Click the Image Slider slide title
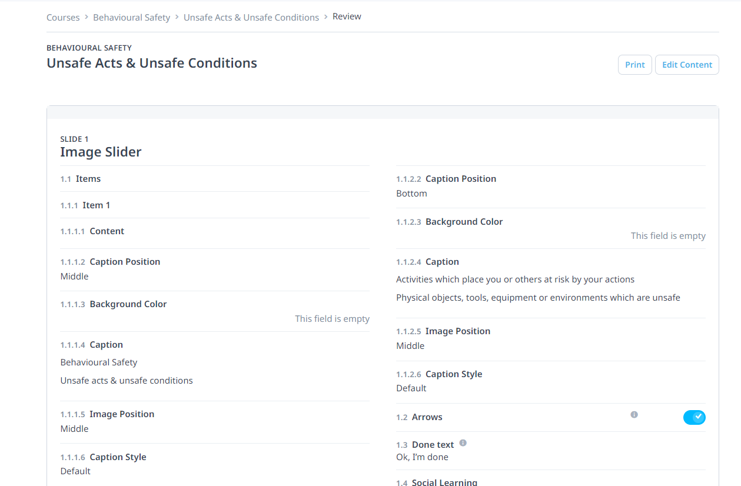Viewport: 741px width, 486px height. tap(101, 152)
